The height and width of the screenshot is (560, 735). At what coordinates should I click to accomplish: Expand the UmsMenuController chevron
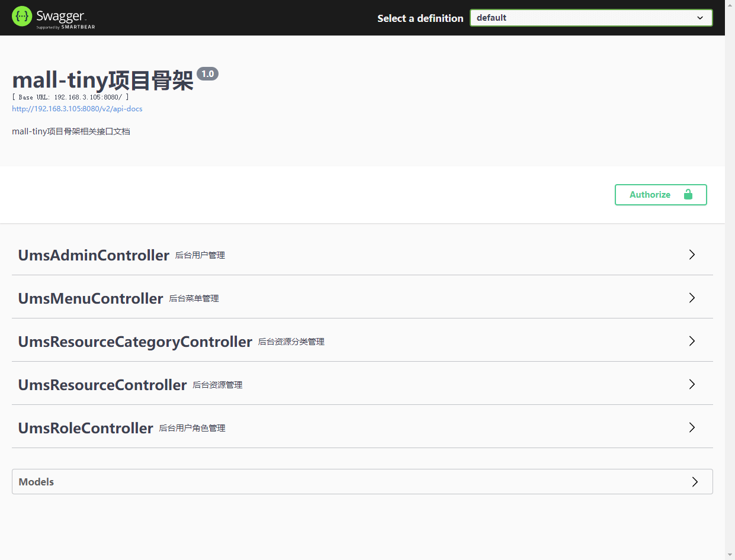(692, 298)
